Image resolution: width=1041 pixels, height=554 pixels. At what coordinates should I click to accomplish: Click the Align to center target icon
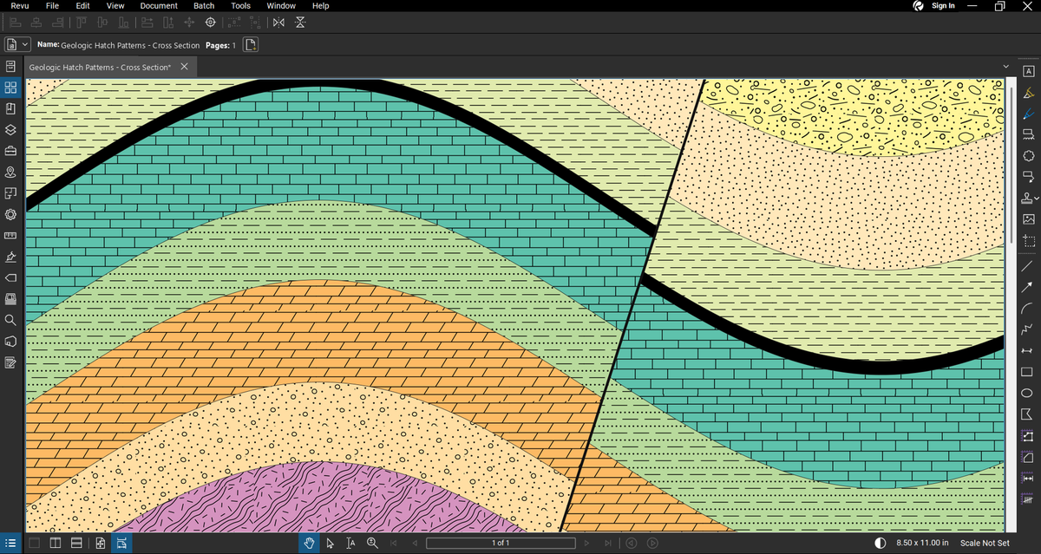[x=210, y=21]
